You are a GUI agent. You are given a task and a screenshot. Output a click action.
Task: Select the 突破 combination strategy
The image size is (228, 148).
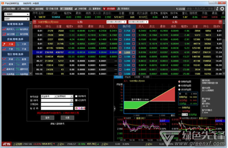tap(9, 59)
